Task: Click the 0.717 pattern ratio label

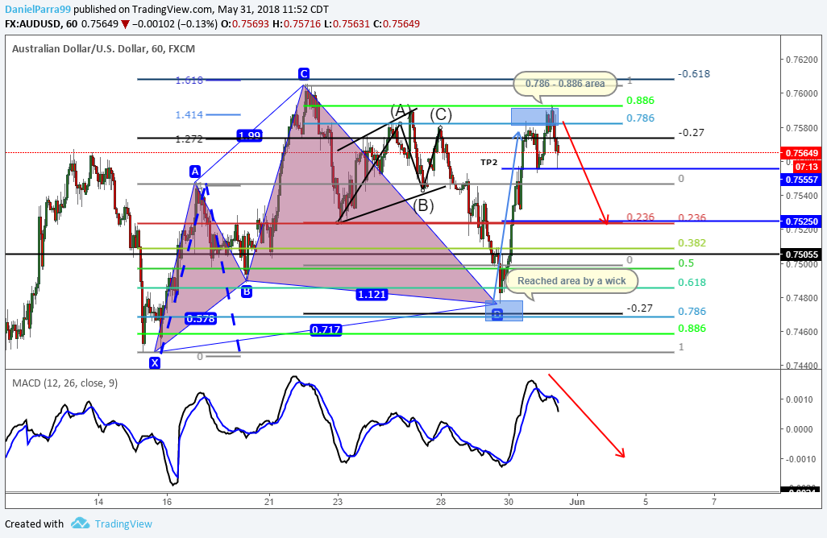Action: pyautogui.click(x=326, y=330)
